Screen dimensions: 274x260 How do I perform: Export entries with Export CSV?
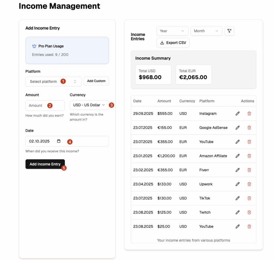[173, 43]
